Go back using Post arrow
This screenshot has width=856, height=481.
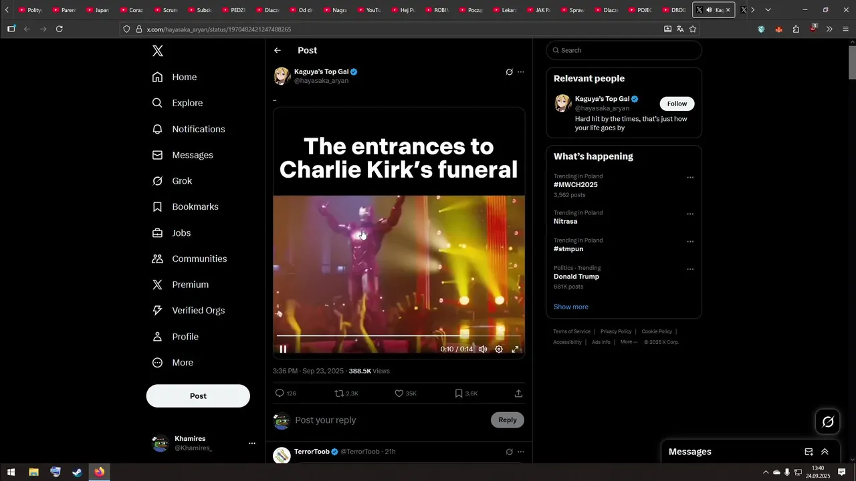(278, 51)
